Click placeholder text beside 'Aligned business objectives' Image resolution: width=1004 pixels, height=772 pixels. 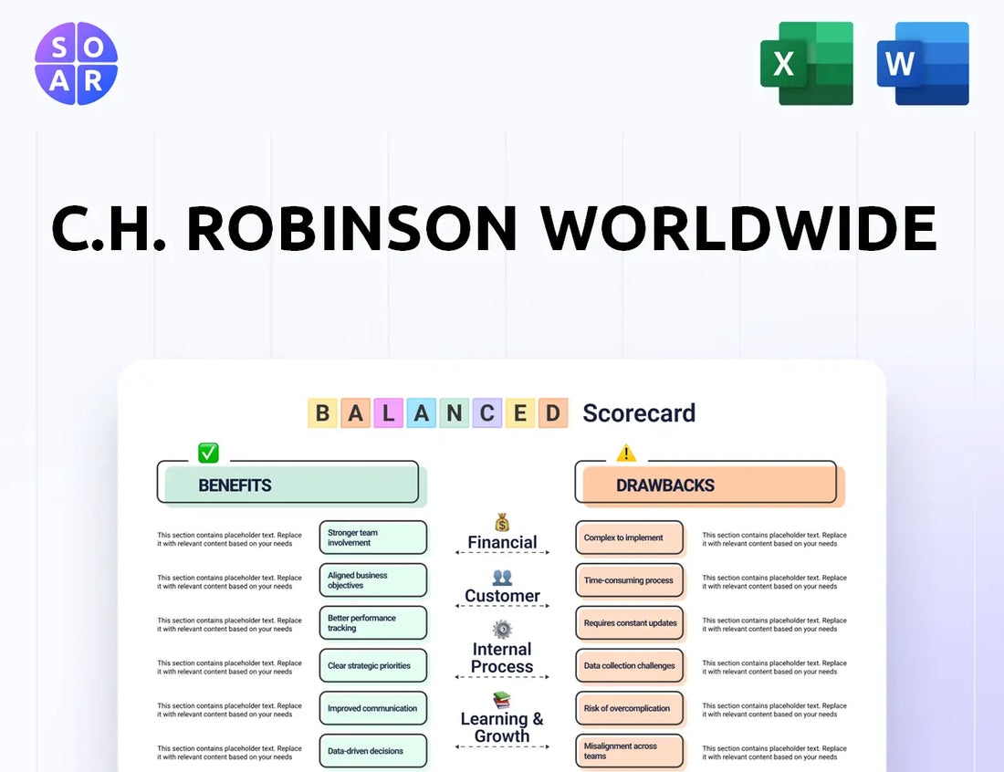click(x=229, y=582)
